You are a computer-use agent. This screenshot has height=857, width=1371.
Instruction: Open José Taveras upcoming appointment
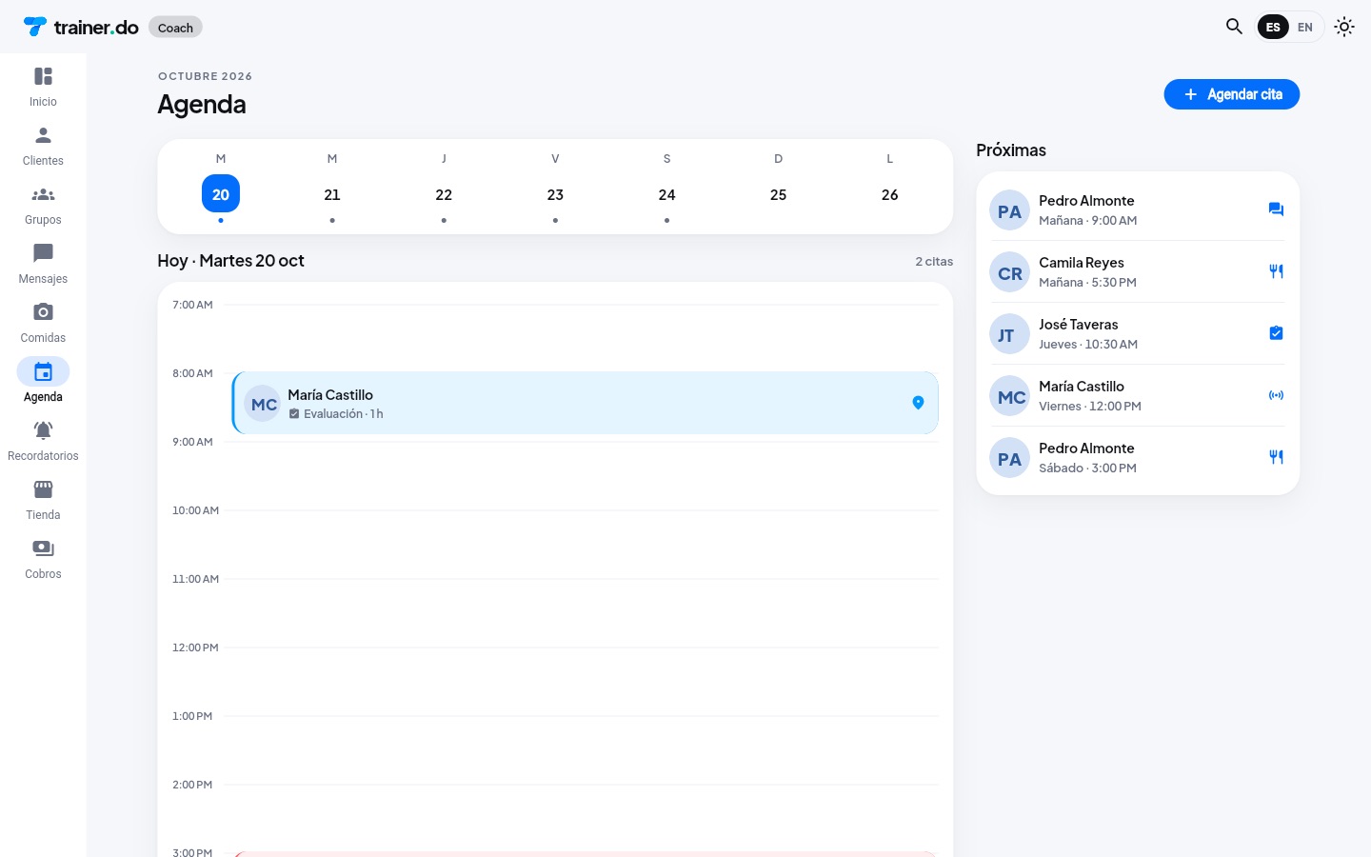pos(1138,333)
